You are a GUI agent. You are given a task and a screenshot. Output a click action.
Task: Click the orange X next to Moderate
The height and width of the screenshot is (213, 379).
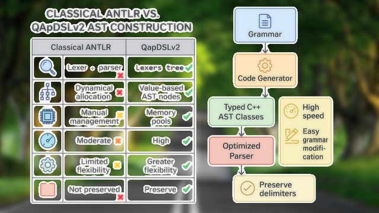[x=118, y=141]
